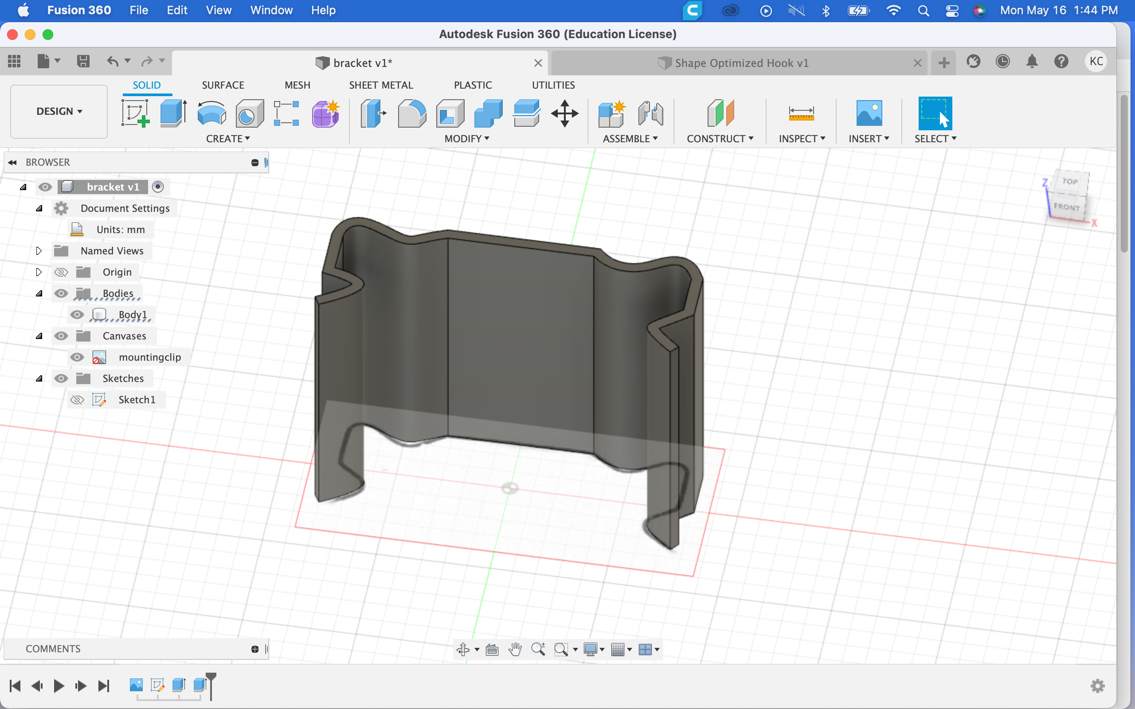Expand the CREATE menu dropdown
1135x709 pixels.
(228, 139)
